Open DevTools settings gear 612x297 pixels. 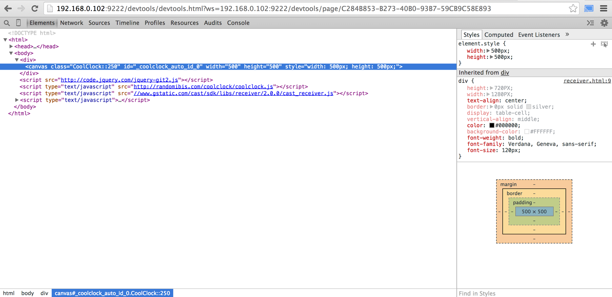pos(604,23)
